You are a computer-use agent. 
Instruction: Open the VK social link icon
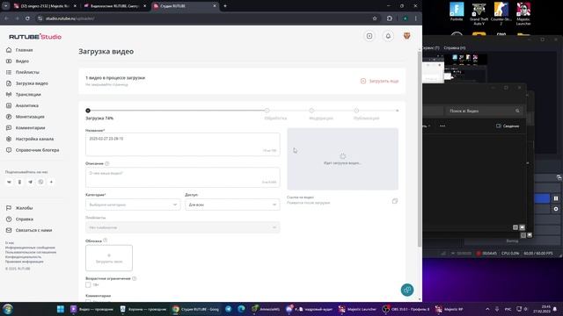click(9, 182)
